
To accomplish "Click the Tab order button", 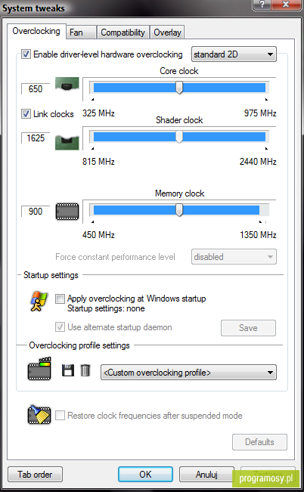I will click(35, 474).
